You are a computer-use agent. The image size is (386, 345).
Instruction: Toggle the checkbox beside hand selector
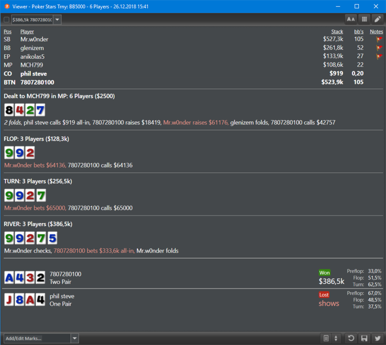click(7, 20)
